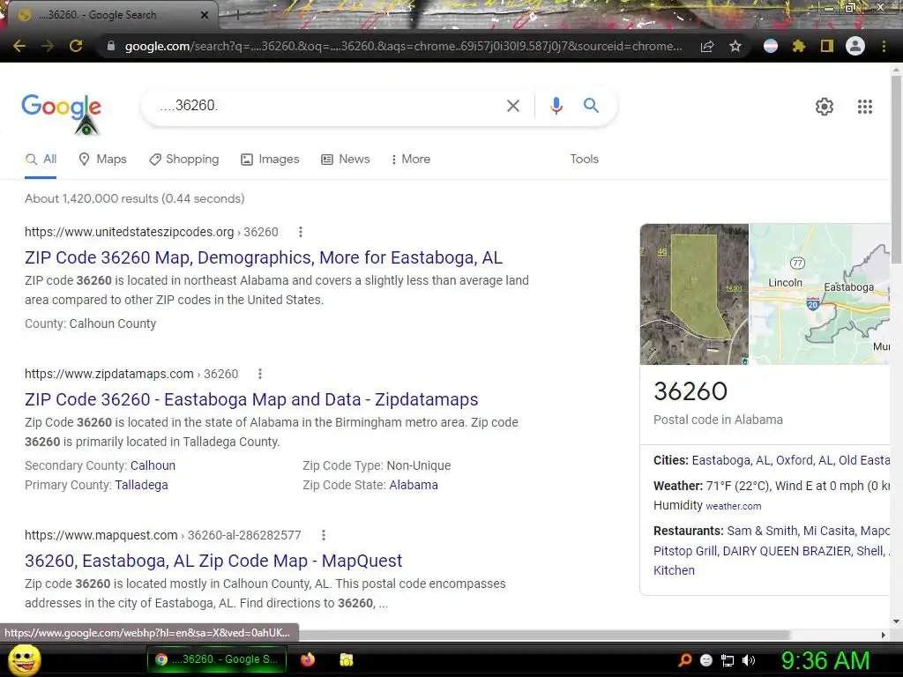Open search Tools
Image resolution: width=903 pixels, height=677 pixels.
point(584,160)
